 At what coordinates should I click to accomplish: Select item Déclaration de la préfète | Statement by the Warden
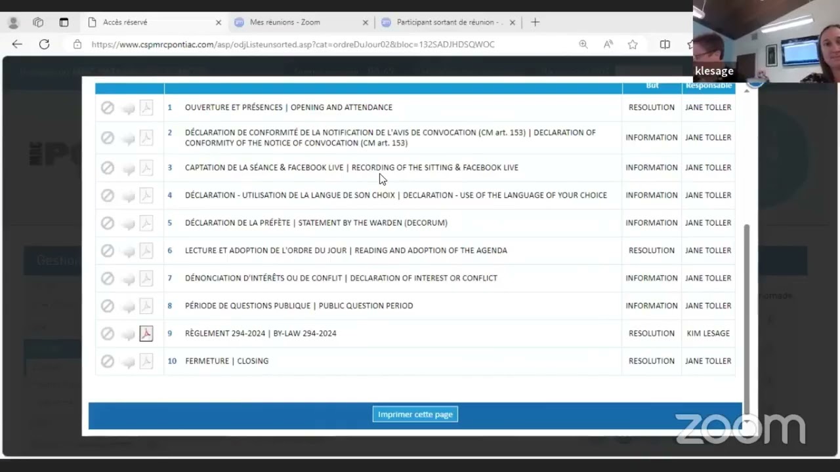pyautogui.click(x=316, y=223)
